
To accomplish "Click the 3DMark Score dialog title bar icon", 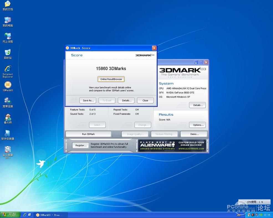I will [x=67, y=48].
